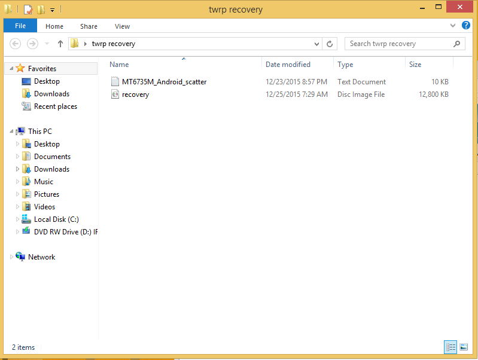Go forward with the Forward arrow button
This screenshot has height=360, width=478.
tap(32, 44)
